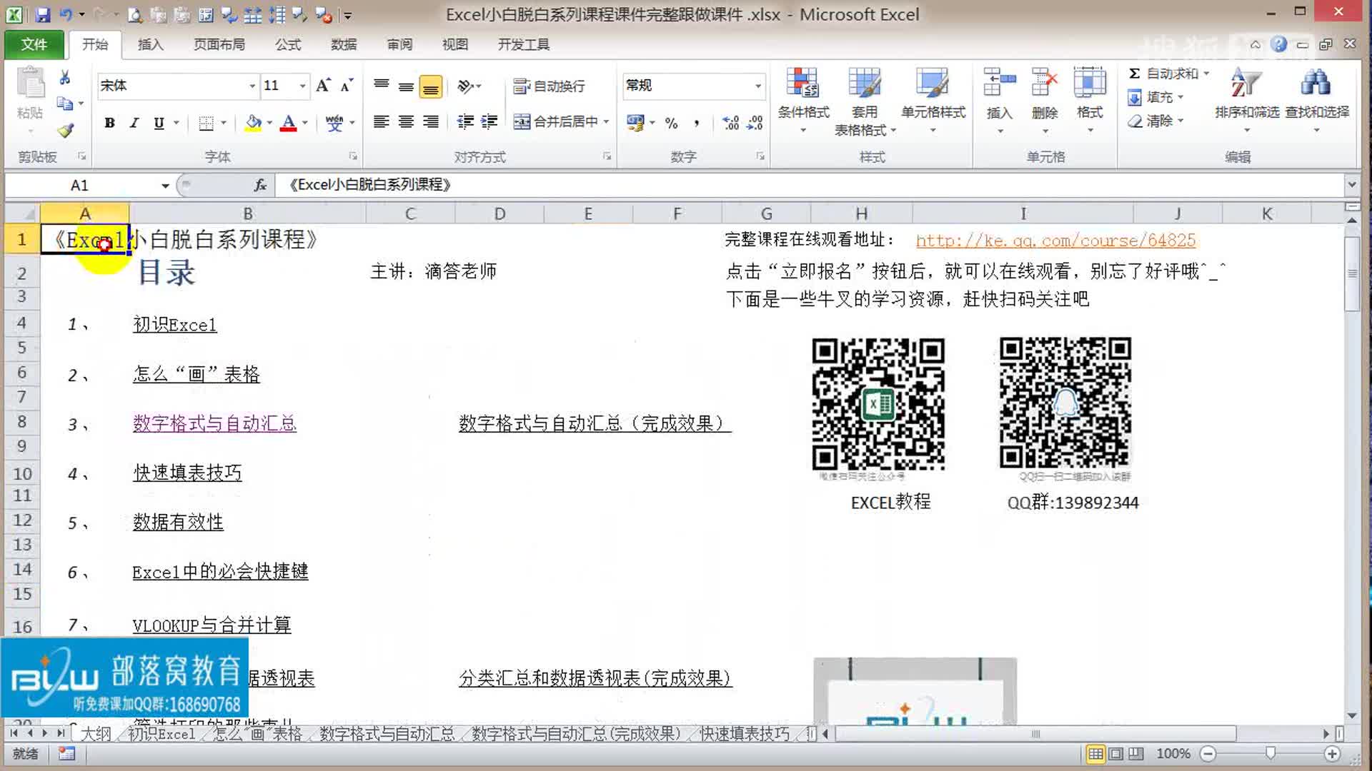This screenshot has height=771, width=1372.
Task: Click the comma style icon
Action: [696, 123]
